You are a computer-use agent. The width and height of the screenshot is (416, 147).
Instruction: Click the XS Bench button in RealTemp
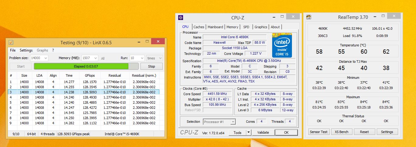pos(341,132)
